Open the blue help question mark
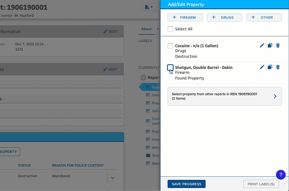The height and width of the screenshot is (191, 289). click(x=281, y=175)
